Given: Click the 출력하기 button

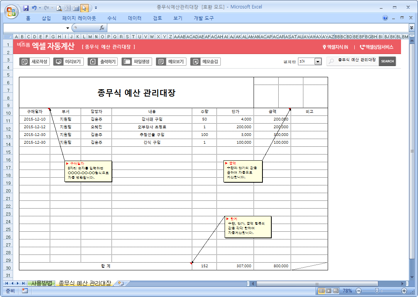Looking at the screenshot, I should click(x=103, y=62).
